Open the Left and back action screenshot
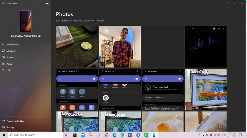 point(77,89)
